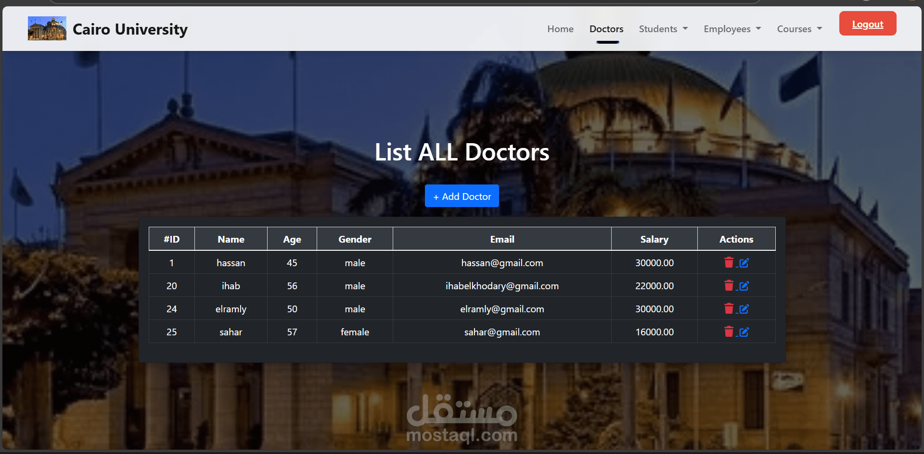Edit doctor ihab's record

click(744, 286)
